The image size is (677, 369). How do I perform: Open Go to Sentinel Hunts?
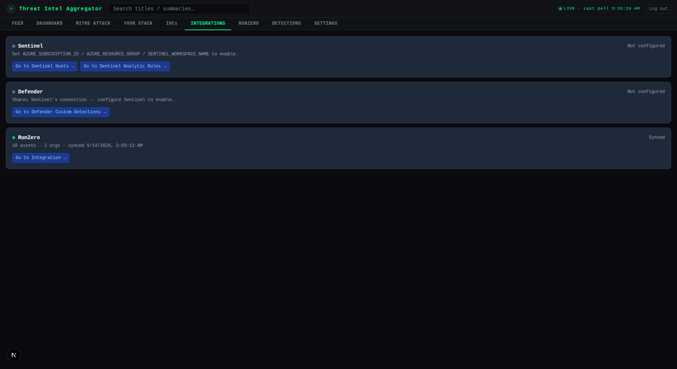(45, 66)
